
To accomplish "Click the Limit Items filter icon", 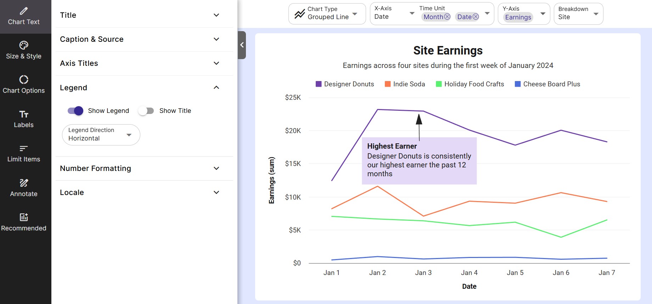I will [x=24, y=149].
